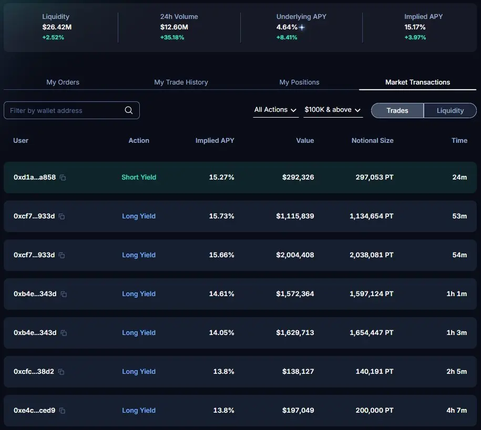481x430 pixels.
Task: Switch view to Liquidity
Action: point(450,110)
